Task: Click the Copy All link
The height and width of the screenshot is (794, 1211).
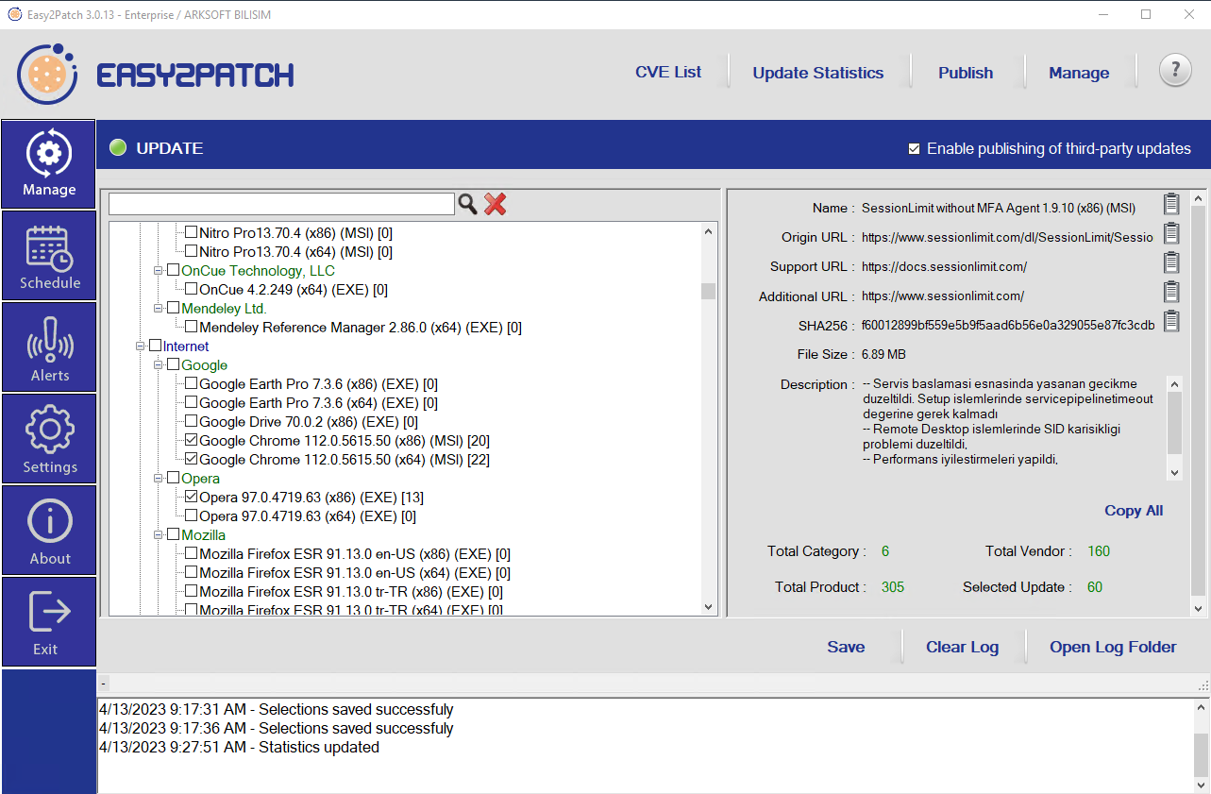Action: (x=1133, y=511)
